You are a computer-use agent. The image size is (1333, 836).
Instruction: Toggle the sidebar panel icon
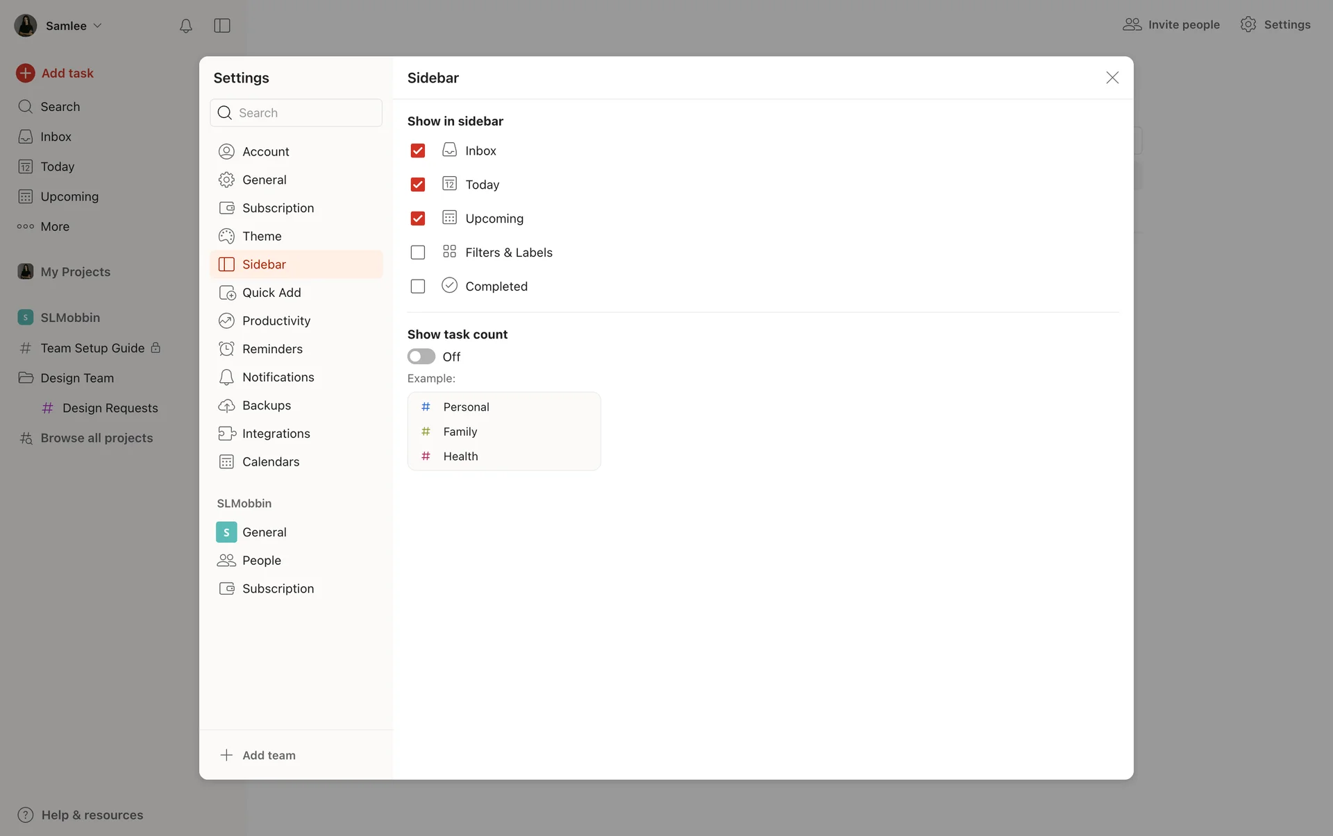pos(222,26)
